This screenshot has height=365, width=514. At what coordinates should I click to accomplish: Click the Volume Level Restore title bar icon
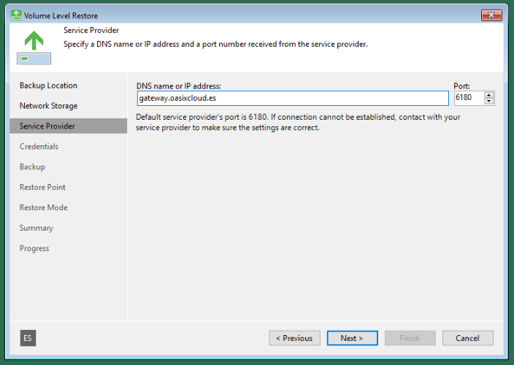coord(16,15)
